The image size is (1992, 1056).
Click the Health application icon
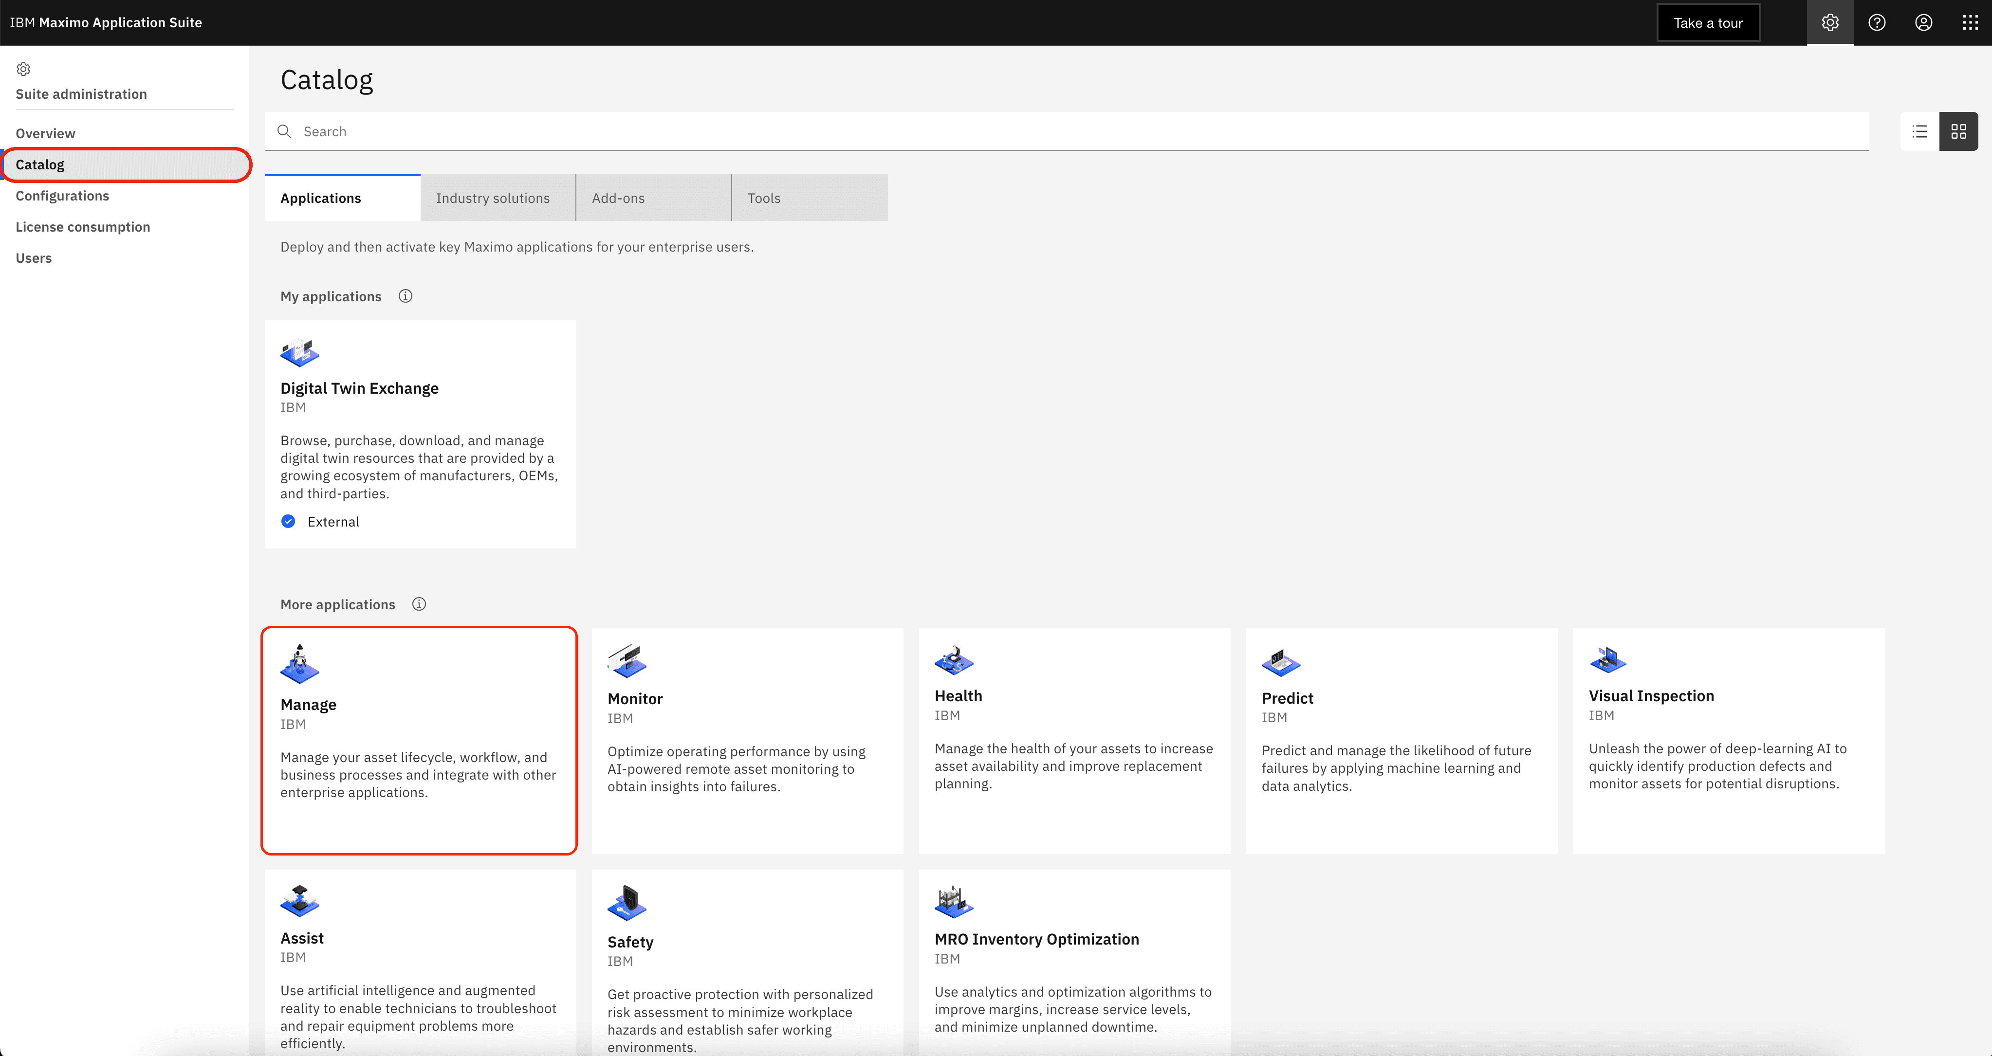coord(954,659)
